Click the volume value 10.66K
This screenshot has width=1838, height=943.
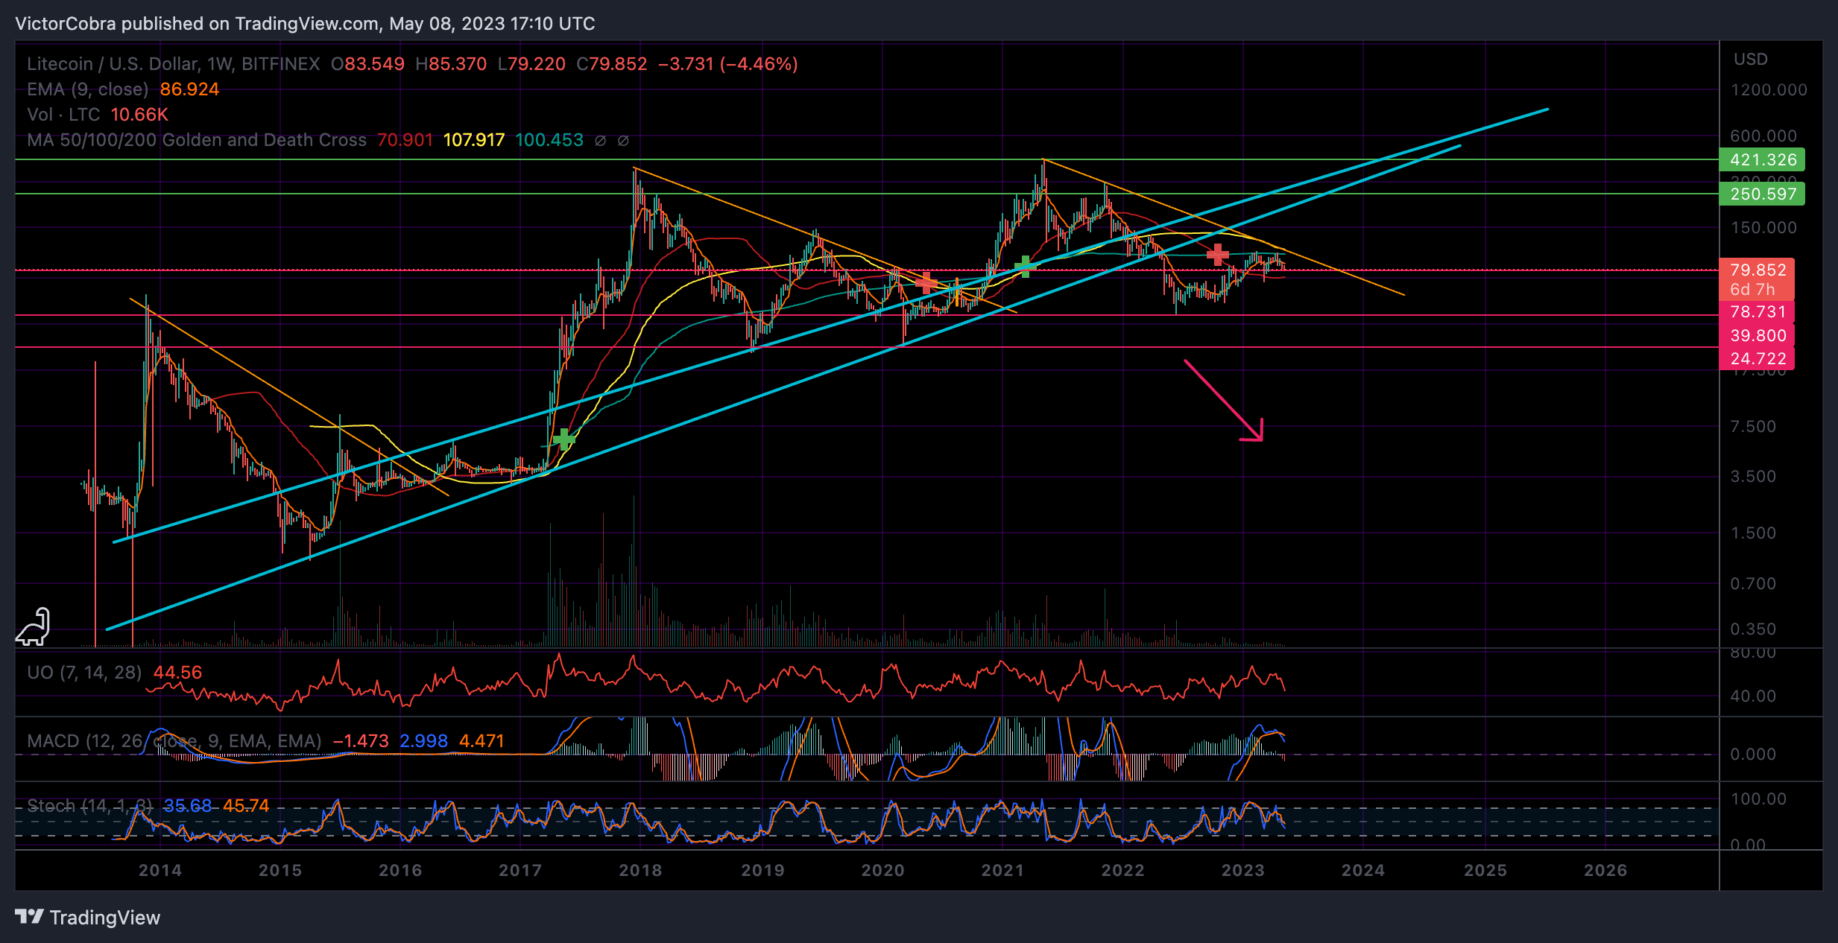[139, 115]
